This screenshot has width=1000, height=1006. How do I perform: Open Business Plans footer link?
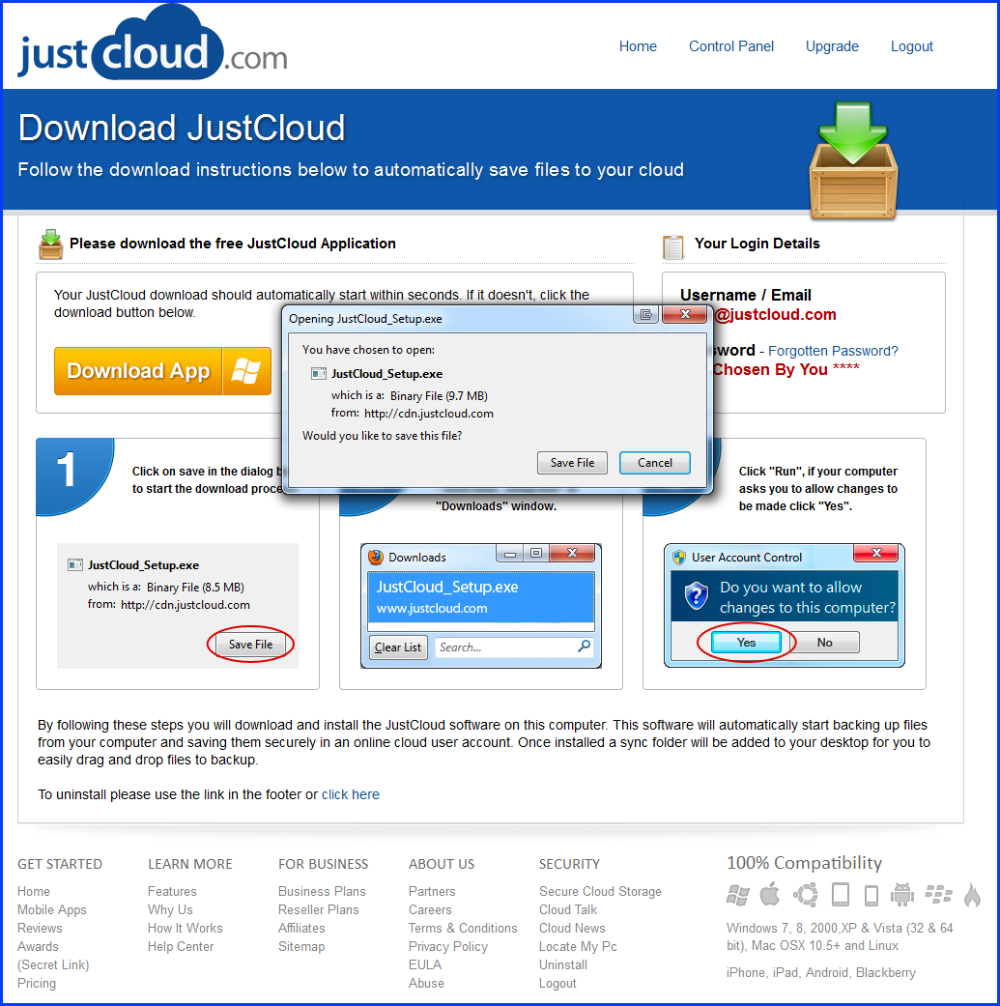click(x=322, y=891)
